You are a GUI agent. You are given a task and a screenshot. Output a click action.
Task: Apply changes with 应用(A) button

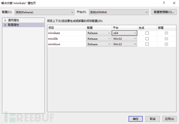[x=169, y=119]
